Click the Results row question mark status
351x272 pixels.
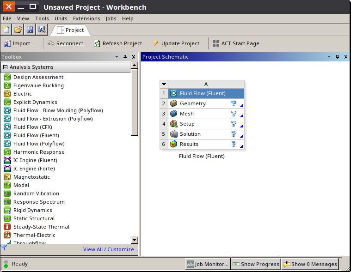234,144
